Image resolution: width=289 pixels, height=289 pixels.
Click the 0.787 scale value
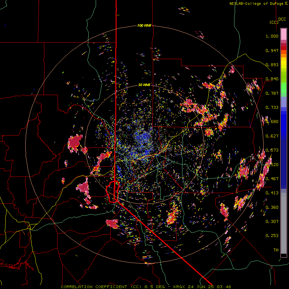(x=272, y=93)
